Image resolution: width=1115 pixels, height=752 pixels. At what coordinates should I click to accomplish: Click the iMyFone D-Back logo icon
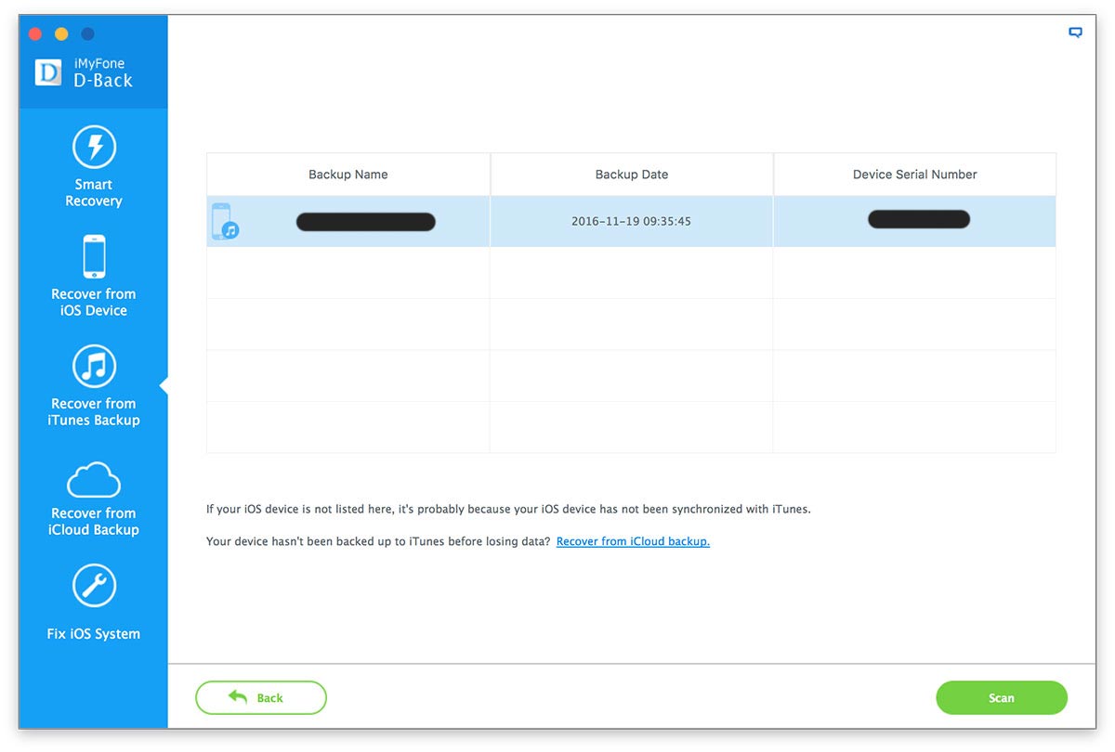coord(48,72)
